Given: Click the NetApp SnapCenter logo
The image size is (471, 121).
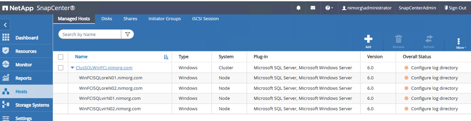Looking at the screenshot, I should pos(39,8).
